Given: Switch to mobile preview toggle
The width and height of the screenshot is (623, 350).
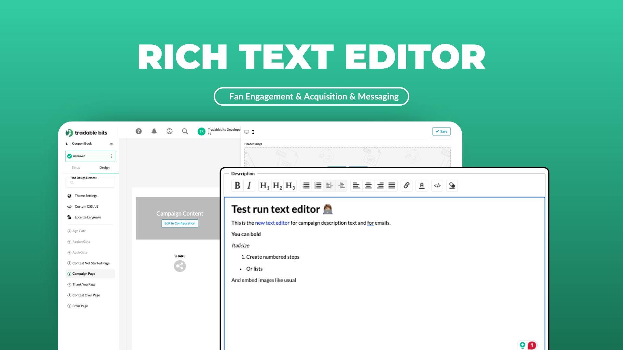Looking at the screenshot, I should coord(252,132).
